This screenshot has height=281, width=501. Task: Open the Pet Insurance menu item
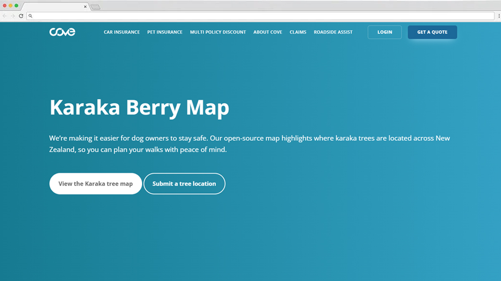pyautogui.click(x=164, y=32)
